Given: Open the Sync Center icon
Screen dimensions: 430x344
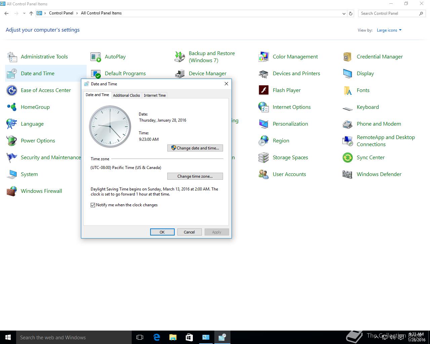Looking at the screenshot, I should pos(348,158).
